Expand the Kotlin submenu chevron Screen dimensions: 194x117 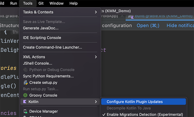[96, 102]
